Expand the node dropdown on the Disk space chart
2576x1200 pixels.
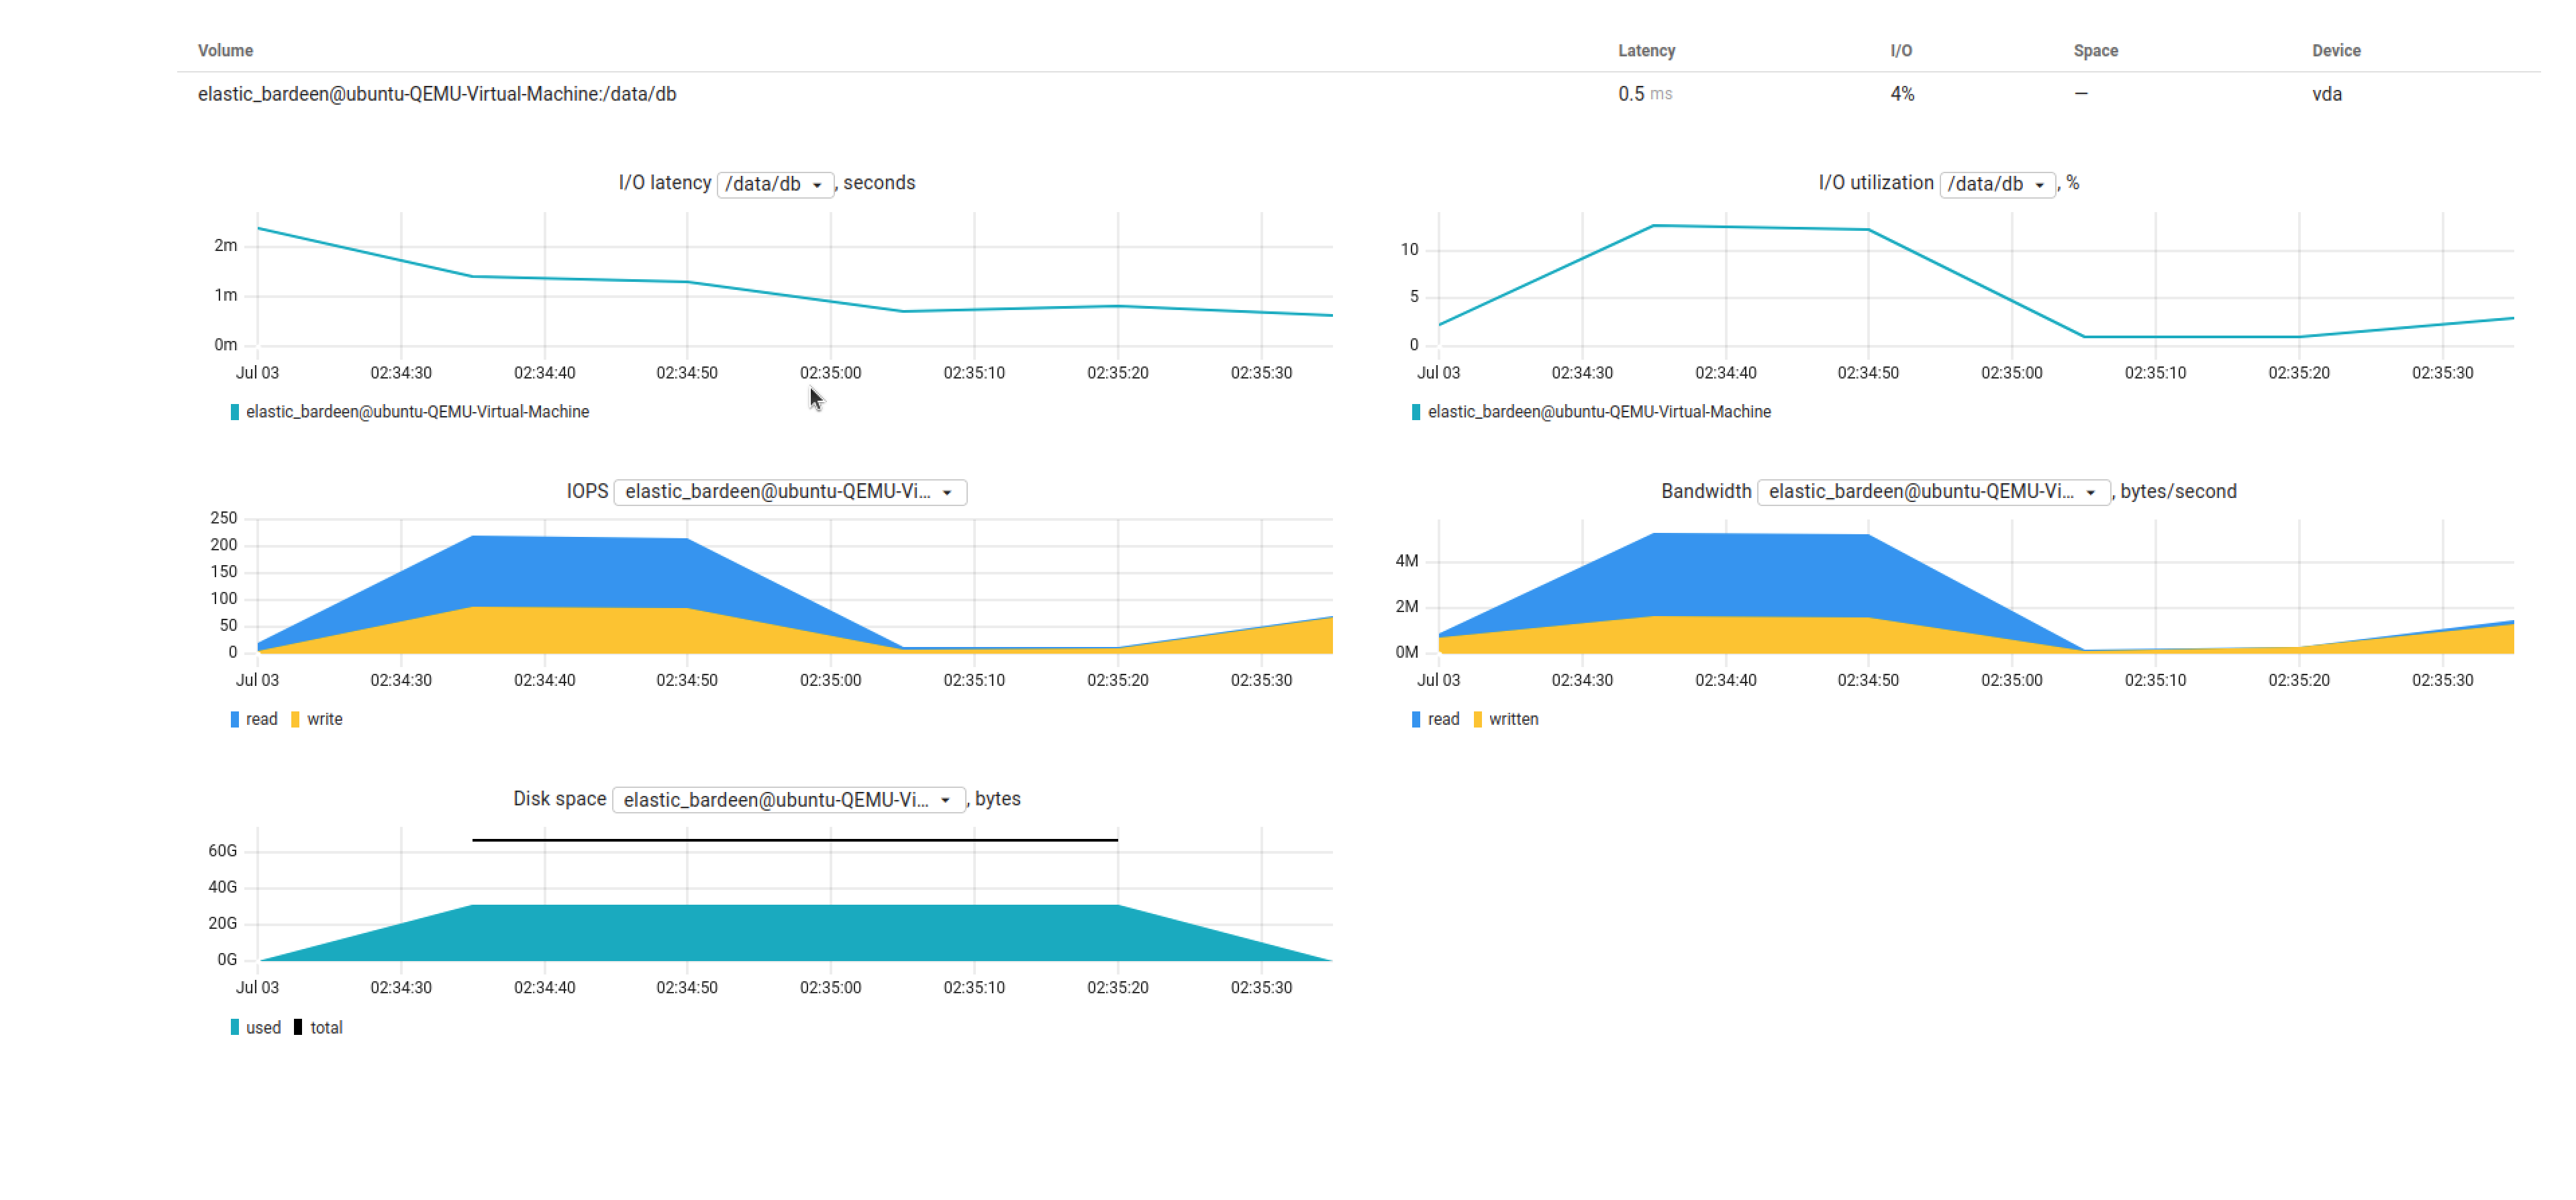click(x=788, y=799)
